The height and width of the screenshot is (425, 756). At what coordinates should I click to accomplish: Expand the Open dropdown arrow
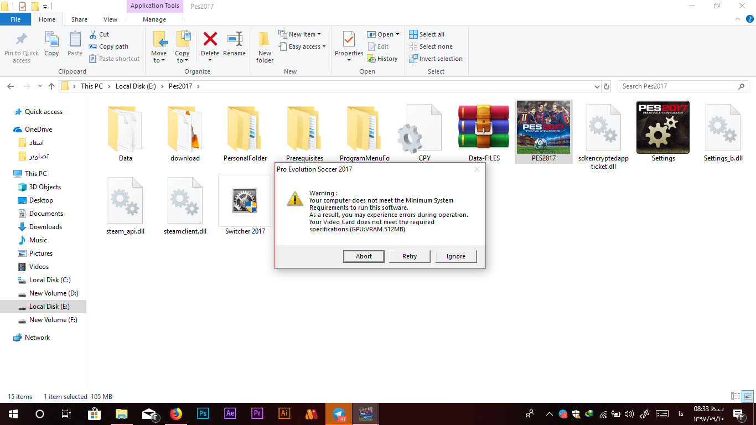[x=397, y=34]
